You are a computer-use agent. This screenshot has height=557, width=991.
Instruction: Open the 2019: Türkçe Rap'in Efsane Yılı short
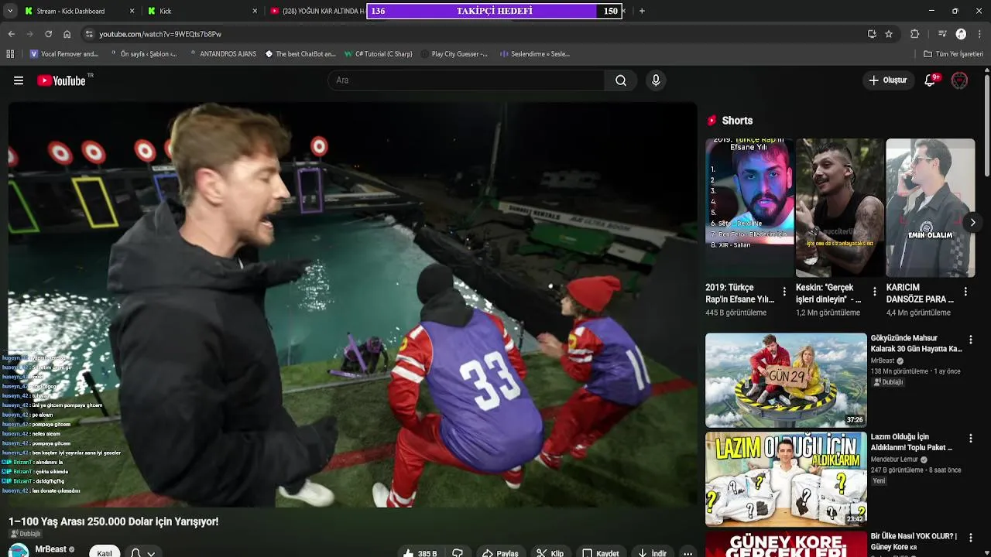pyautogui.click(x=749, y=207)
